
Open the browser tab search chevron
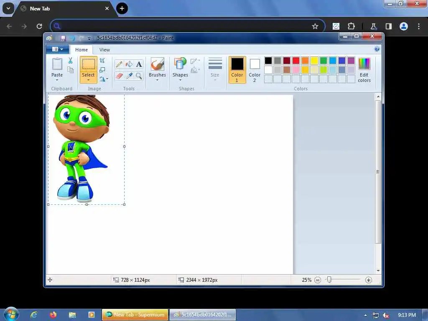click(8, 8)
